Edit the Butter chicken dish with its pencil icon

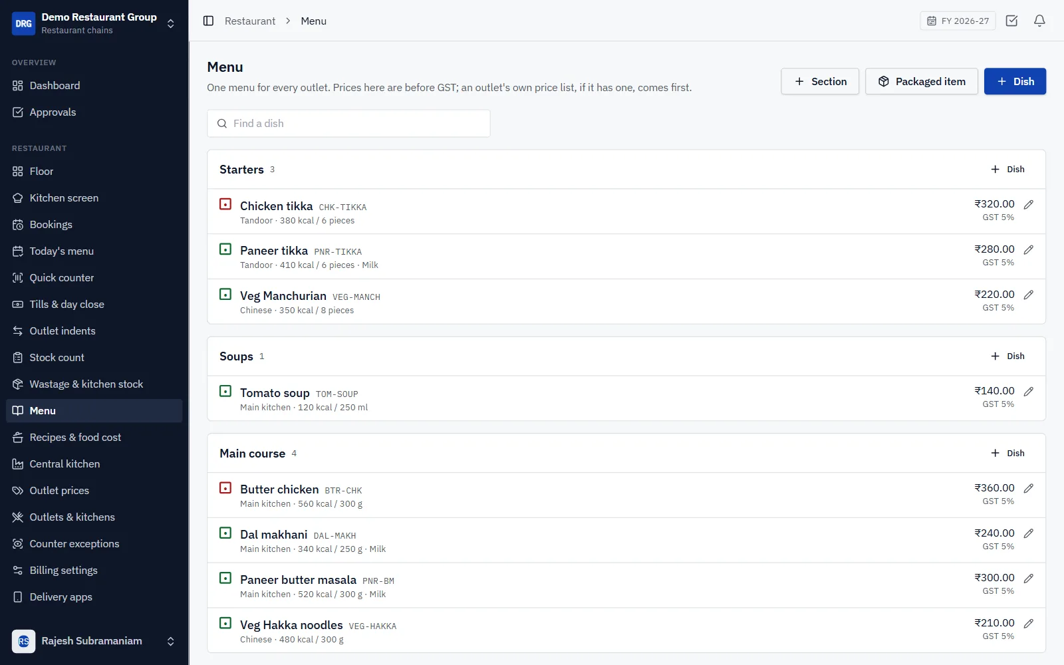point(1029,488)
